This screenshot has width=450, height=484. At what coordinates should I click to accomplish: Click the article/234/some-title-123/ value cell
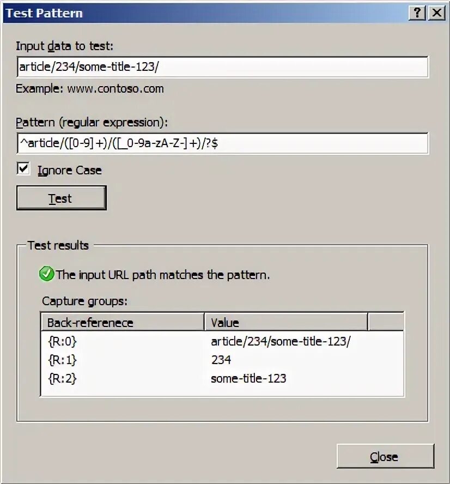point(281,341)
